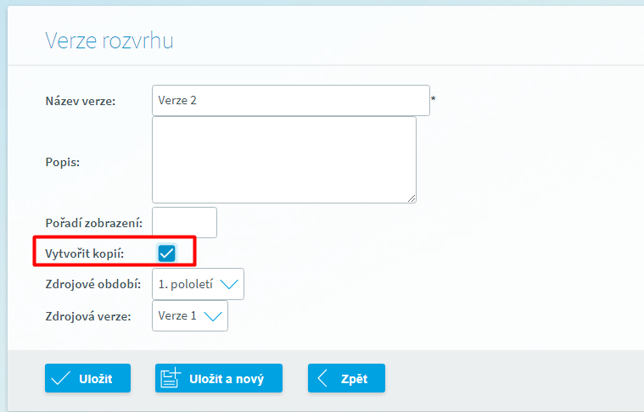Focus the Název verze text field
644x412 pixels.
coord(291,100)
